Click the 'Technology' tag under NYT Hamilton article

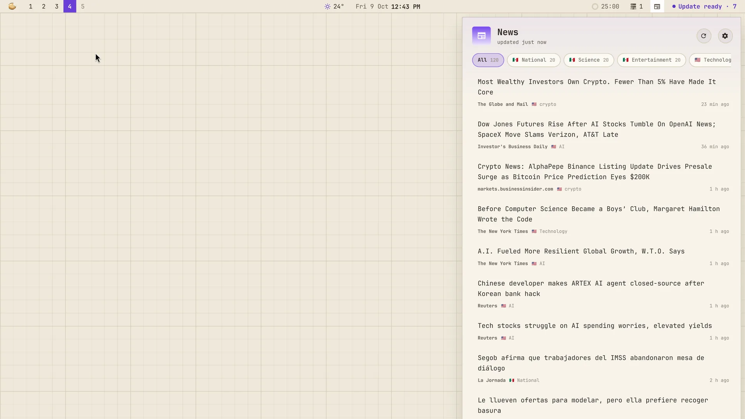[553, 231]
